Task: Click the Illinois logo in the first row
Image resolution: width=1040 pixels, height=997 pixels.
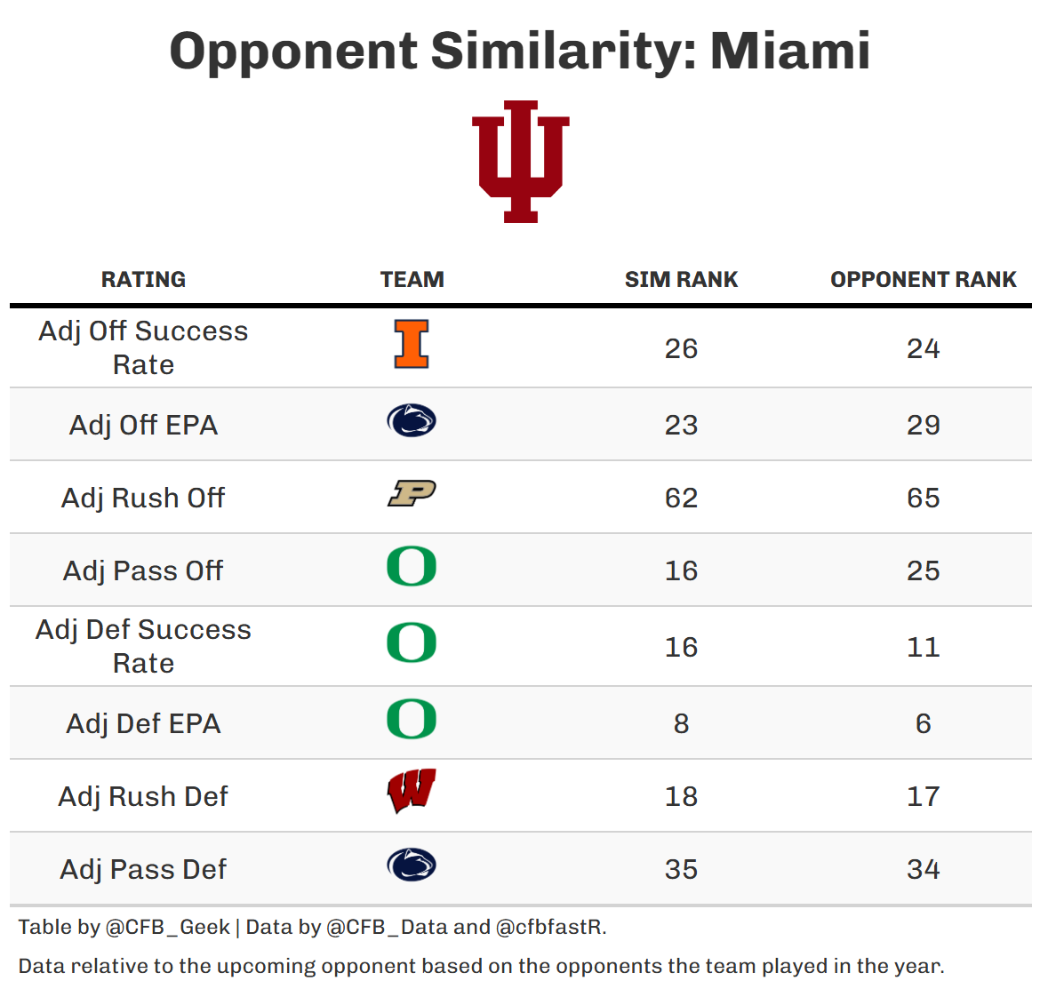Action: [x=412, y=344]
